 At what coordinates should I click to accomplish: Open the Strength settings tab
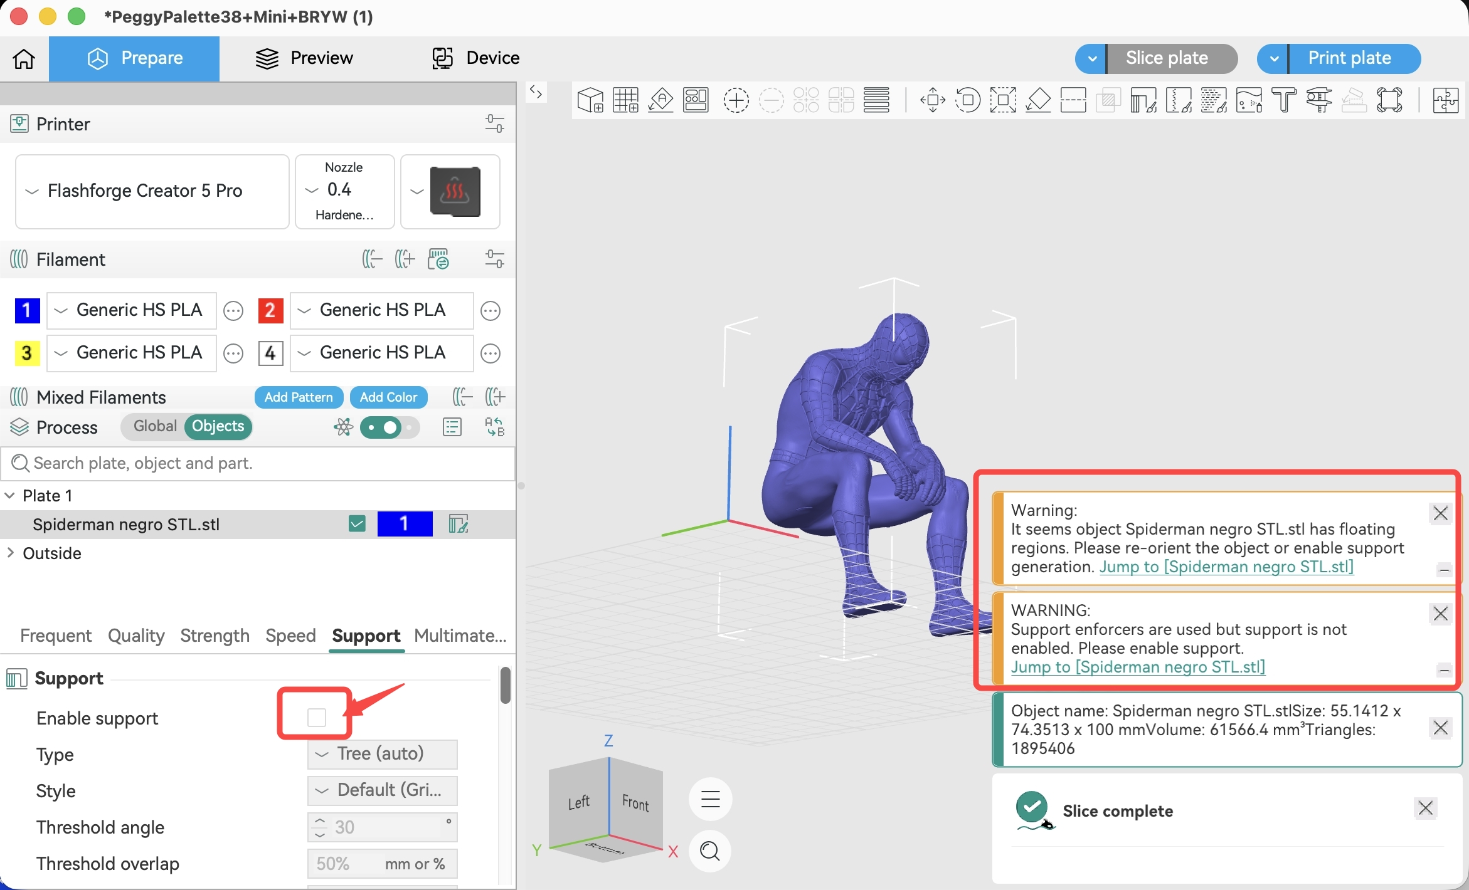pyautogui.click(x=215, y=636)
